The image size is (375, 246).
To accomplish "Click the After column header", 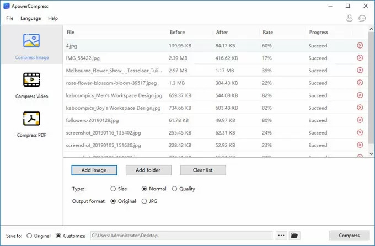I will [x=222, y=33].
